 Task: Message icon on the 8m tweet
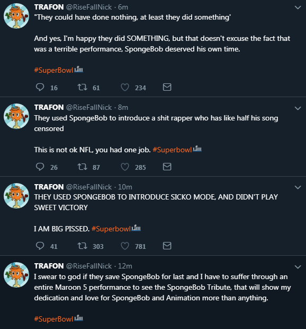point(167,167)
